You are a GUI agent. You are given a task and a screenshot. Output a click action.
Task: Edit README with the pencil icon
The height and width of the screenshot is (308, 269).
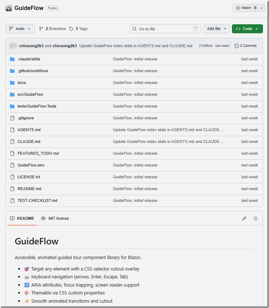pyautogui.click(x=244, y=218)
